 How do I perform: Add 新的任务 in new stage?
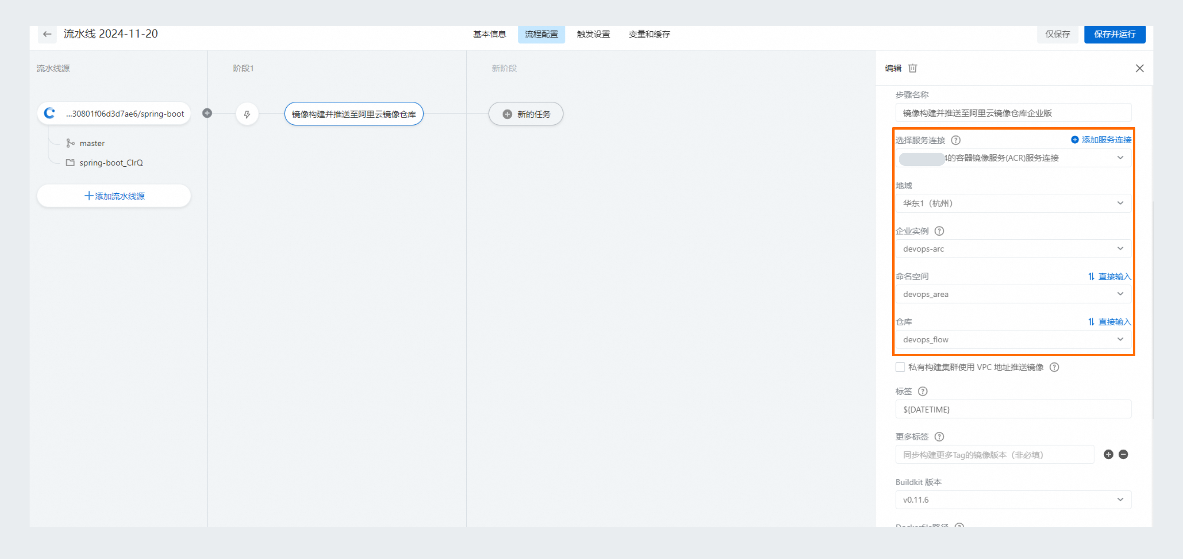(525, 114)
